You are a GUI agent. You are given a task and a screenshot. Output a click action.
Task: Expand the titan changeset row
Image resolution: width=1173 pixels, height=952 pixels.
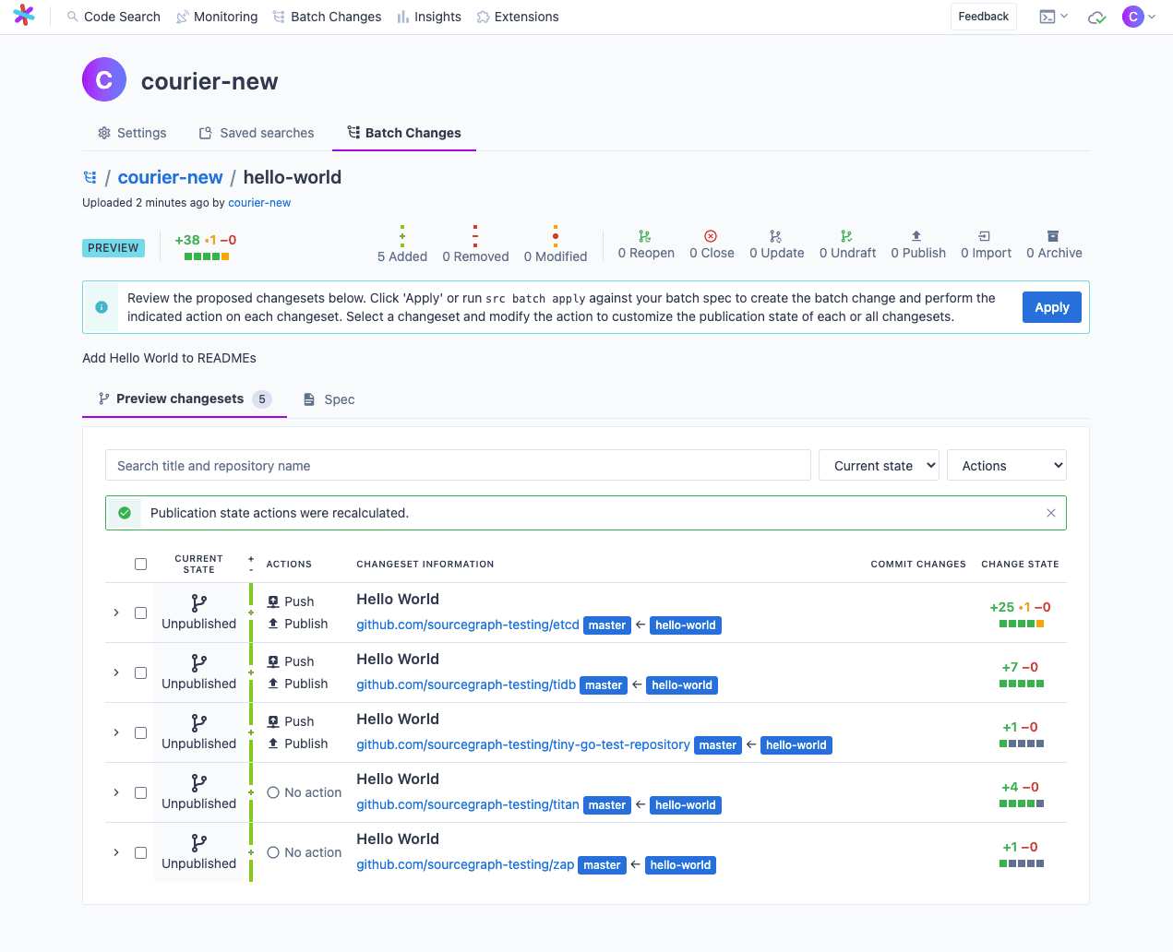point(116,792)
